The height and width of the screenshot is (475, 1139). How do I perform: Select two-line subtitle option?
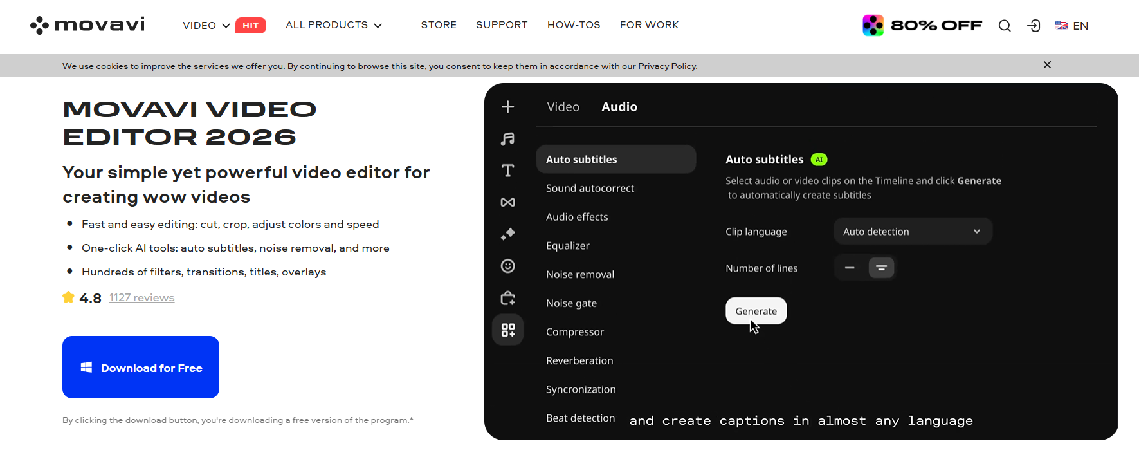[881, 268]
